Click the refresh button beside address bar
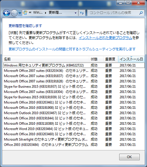 pyautogui.click(x=82, y=13)
